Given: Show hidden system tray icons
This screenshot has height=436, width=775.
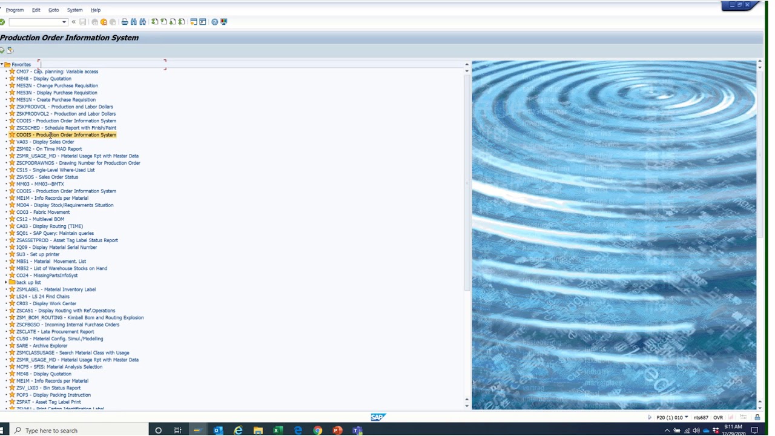Looking at the screenshot, I should [x=667, y=431].
